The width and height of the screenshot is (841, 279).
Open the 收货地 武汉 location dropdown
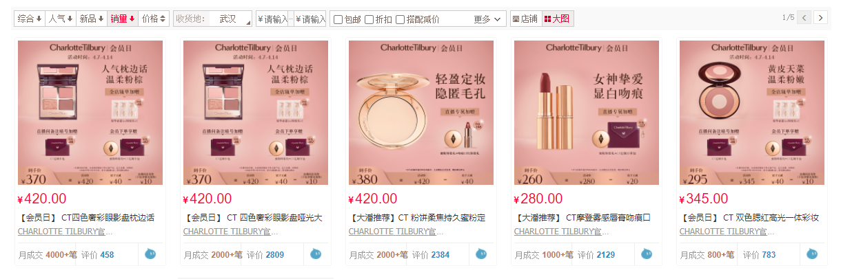[x=212, y=19]
